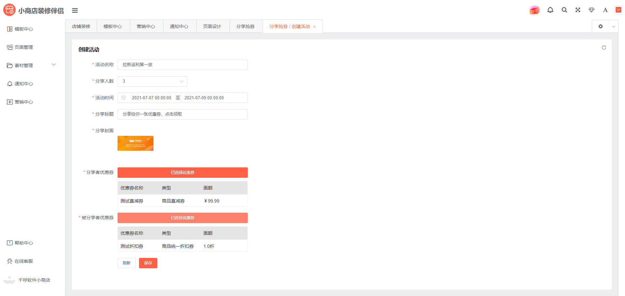
Task: Click the orange 分享封面 thumbnail image
Action: [x=135, y=143]
